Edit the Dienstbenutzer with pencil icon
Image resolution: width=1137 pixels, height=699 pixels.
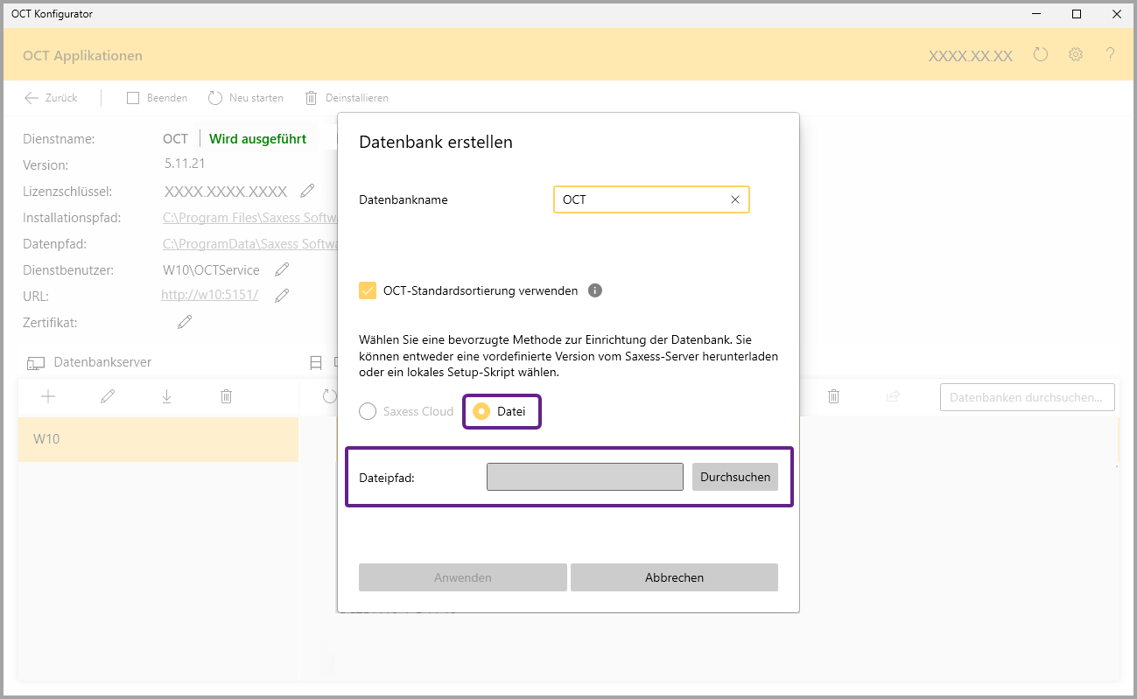tap(282, 269)
